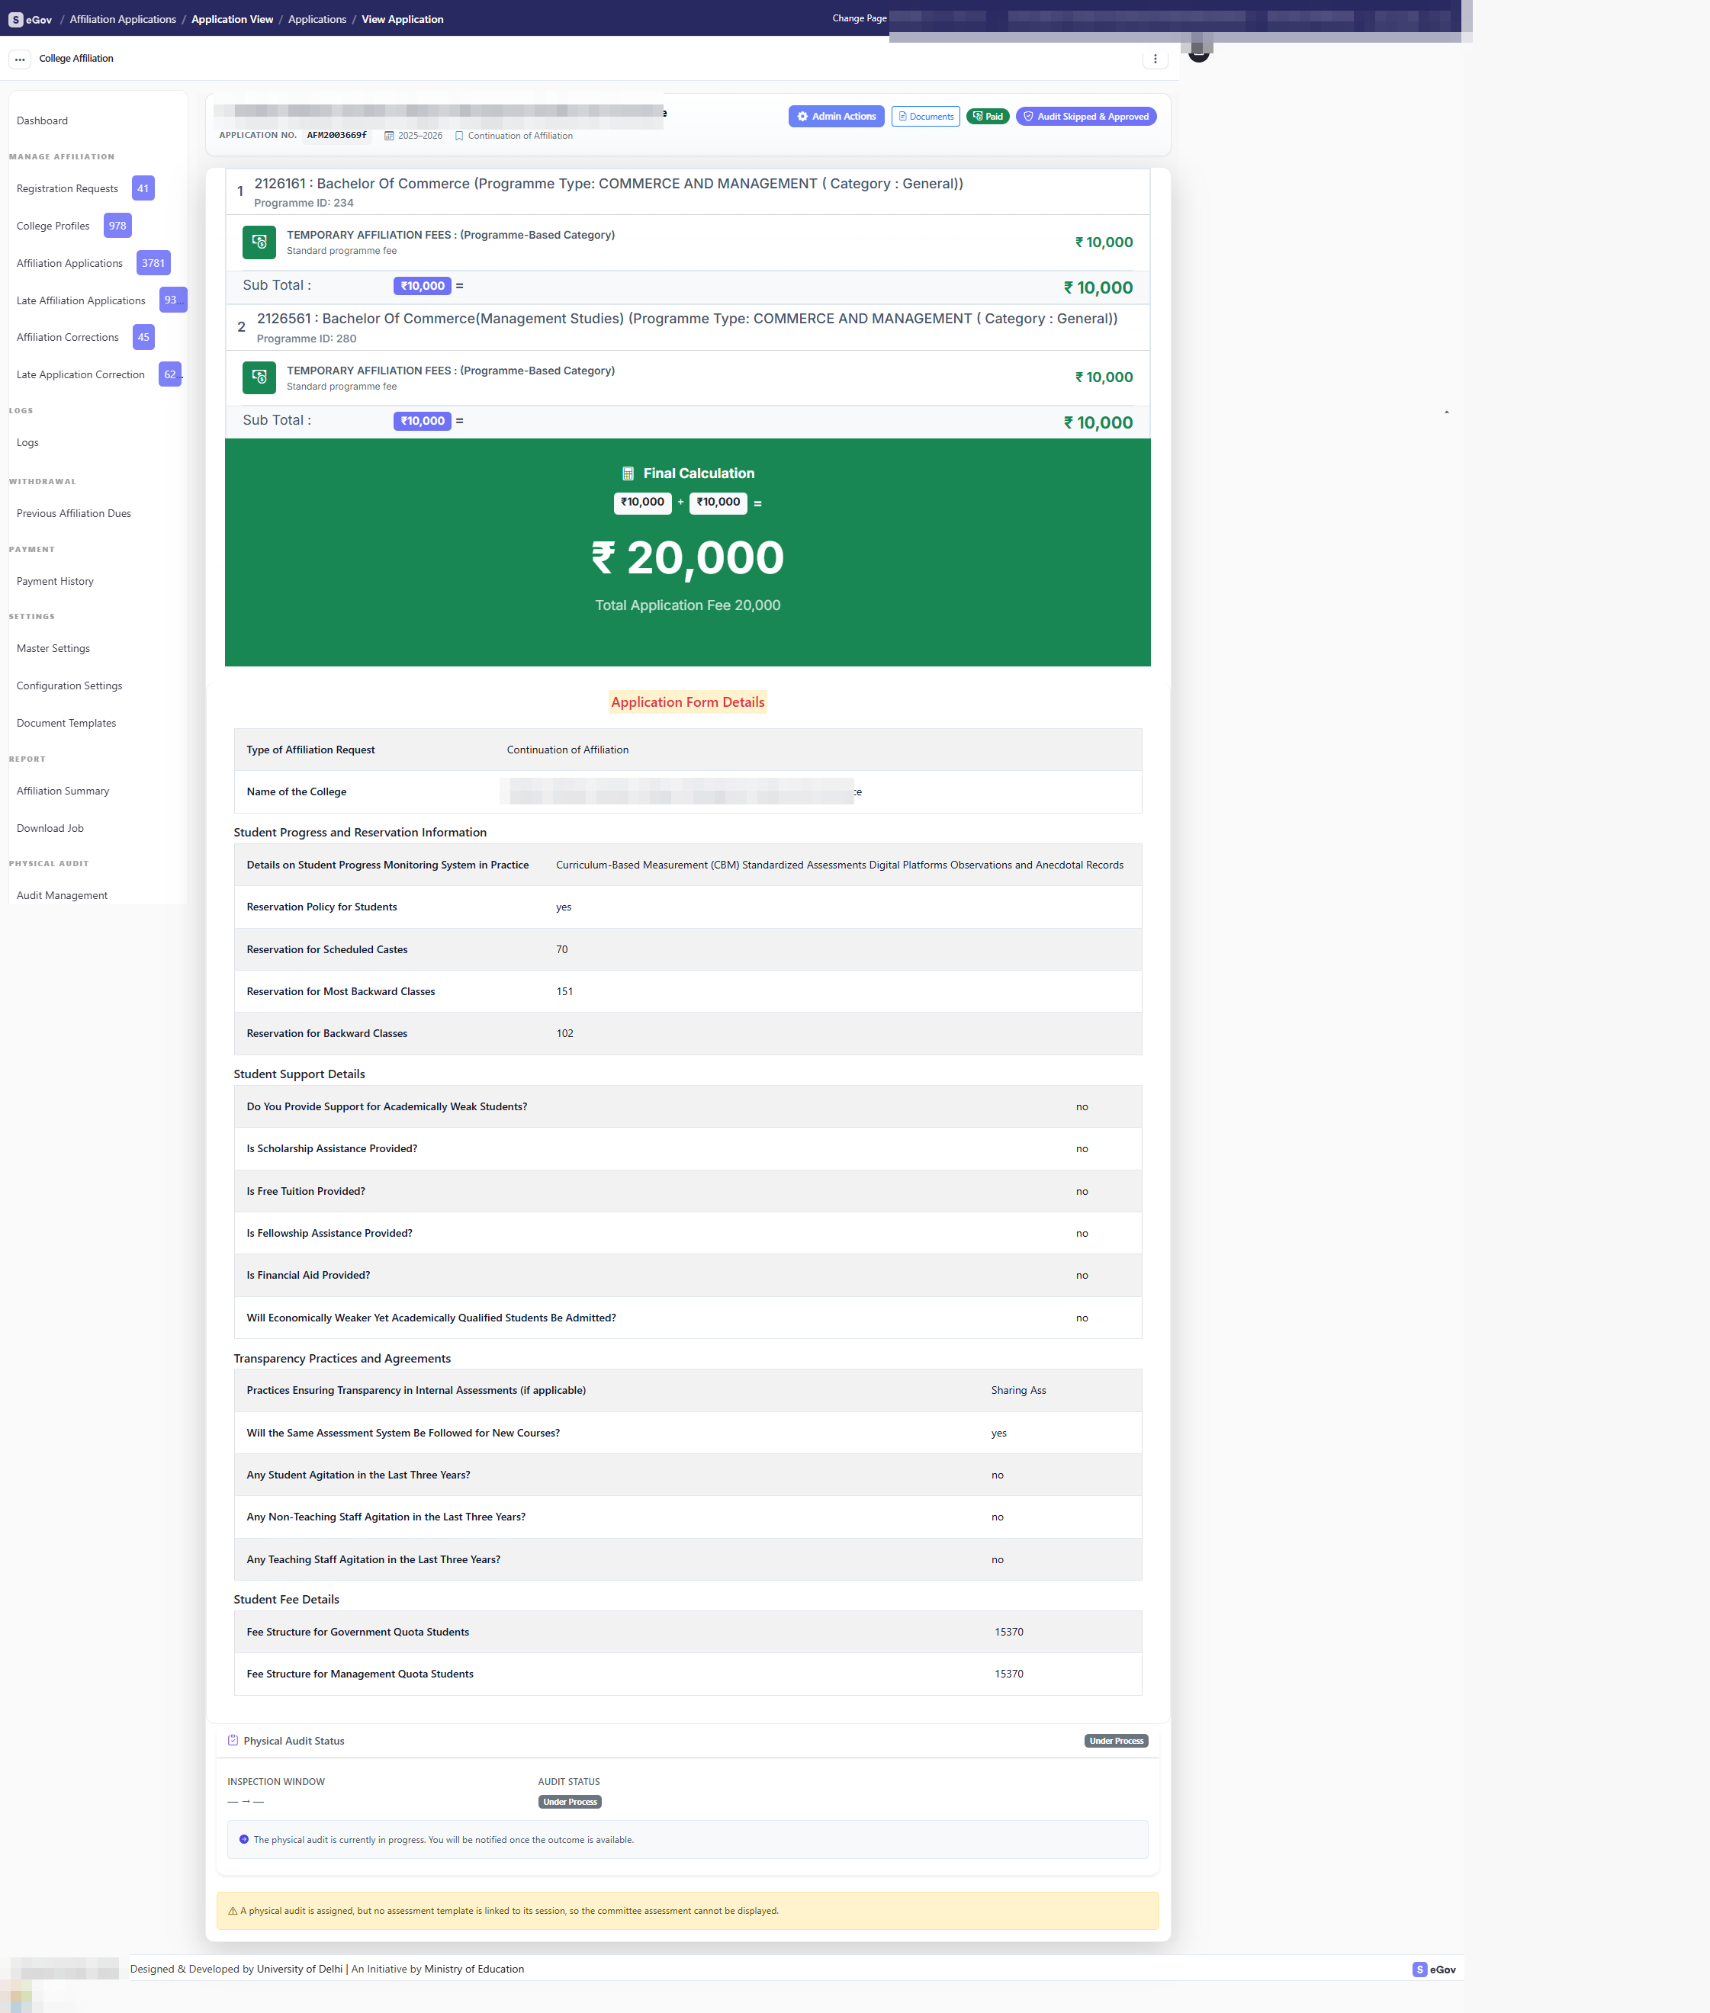This screenshot has height=2013, width=1710.
Task: Open Document Templates
Action: coord(66,723)
